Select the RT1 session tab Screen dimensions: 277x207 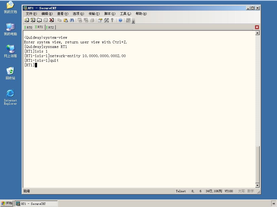[39, 27]
